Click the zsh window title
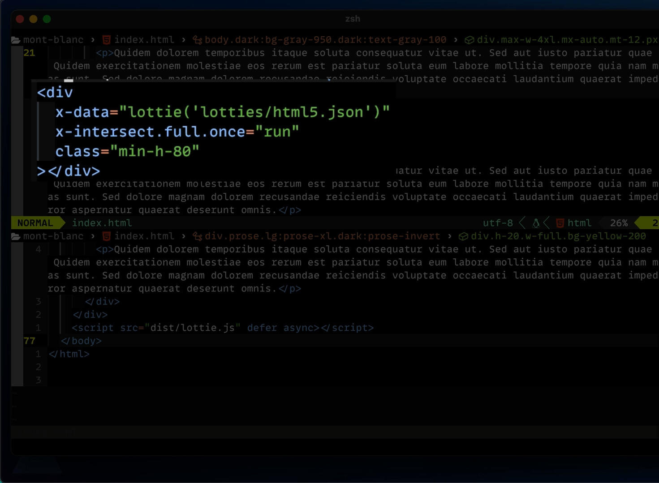The width and height of the screenshot is (659, 483). pos(353,19)
